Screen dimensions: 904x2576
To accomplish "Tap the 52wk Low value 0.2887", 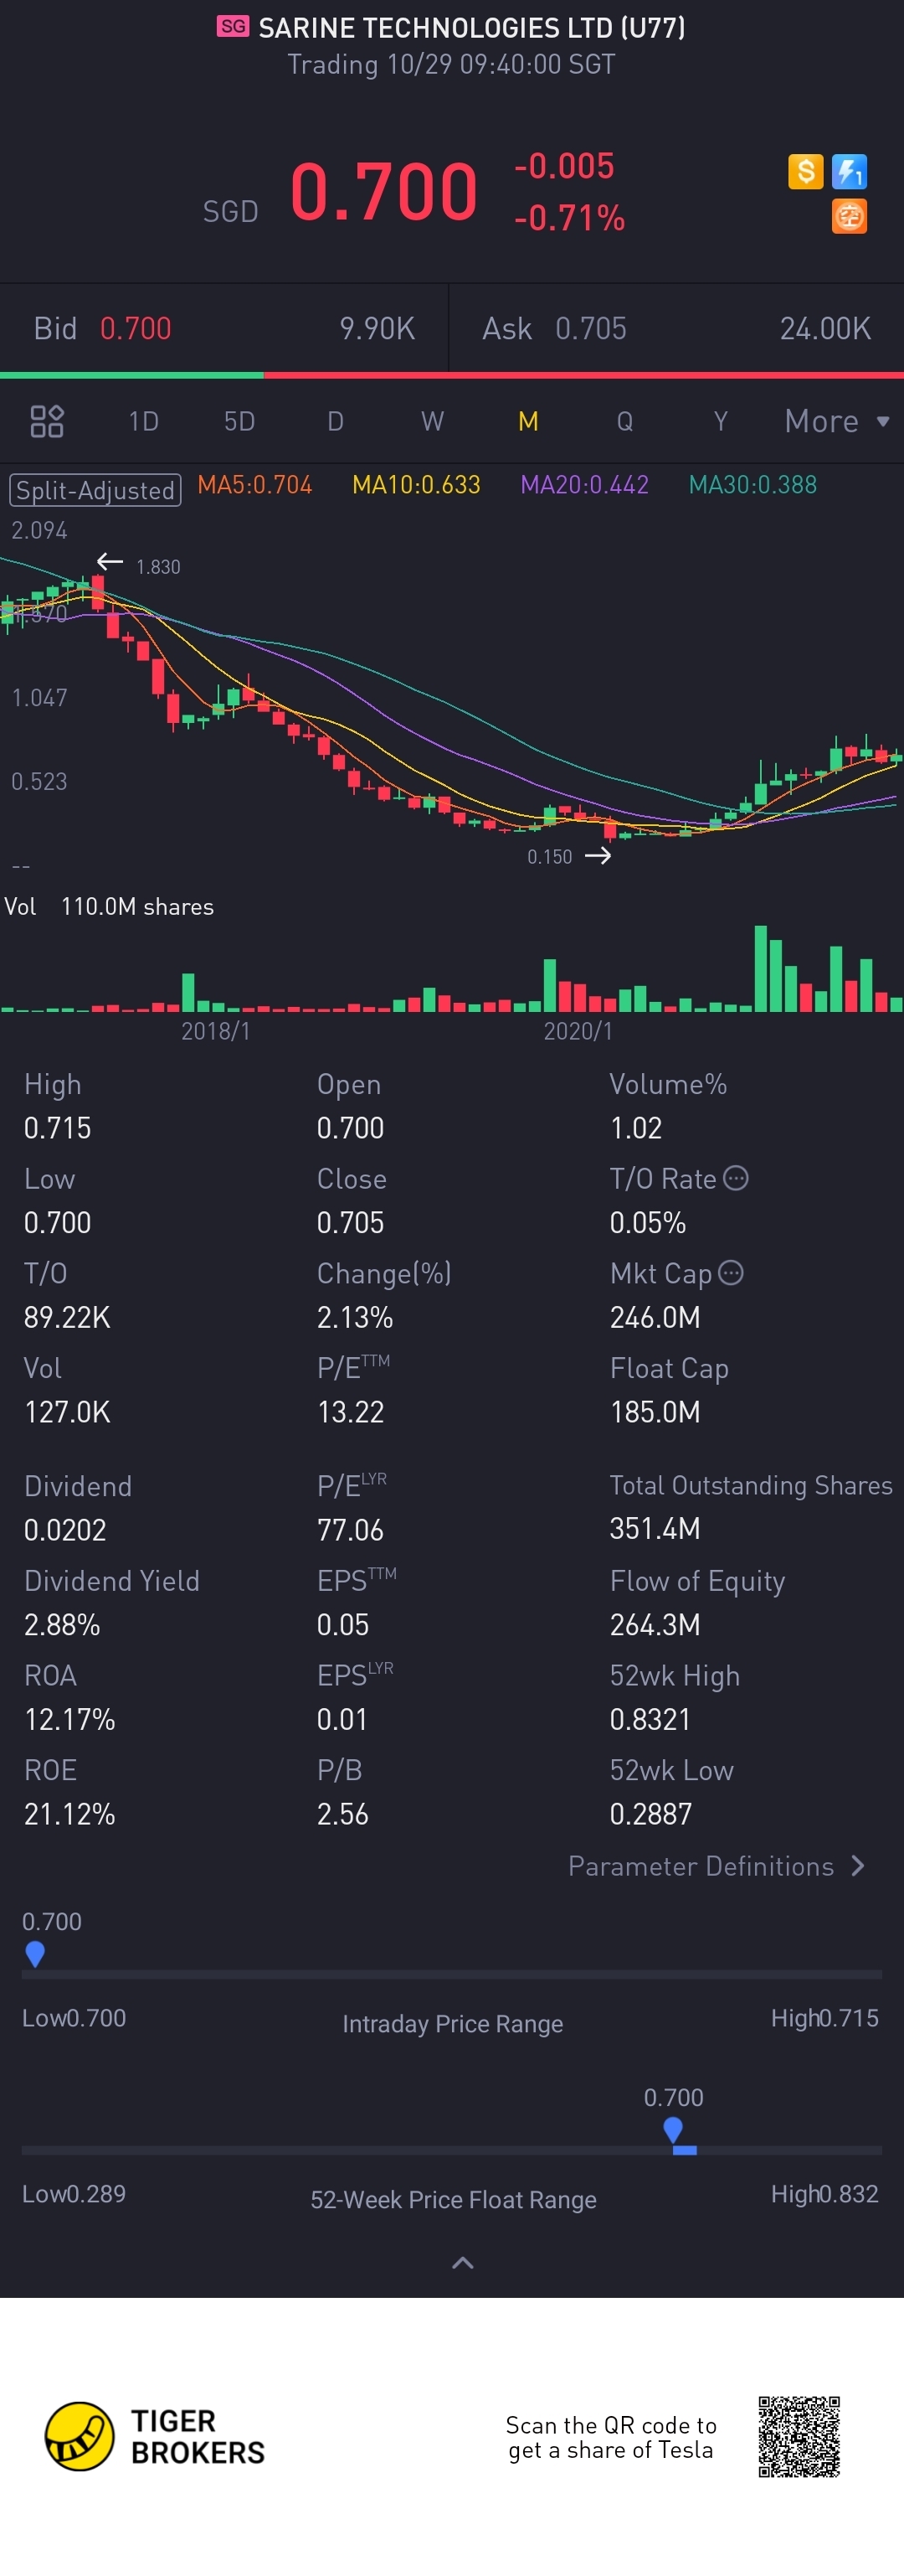I will [651, 1814].
